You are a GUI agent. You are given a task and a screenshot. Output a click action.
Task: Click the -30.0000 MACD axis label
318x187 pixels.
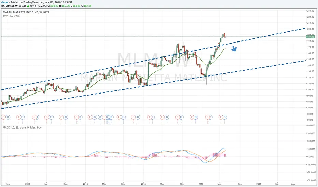[x=311, y=180]
